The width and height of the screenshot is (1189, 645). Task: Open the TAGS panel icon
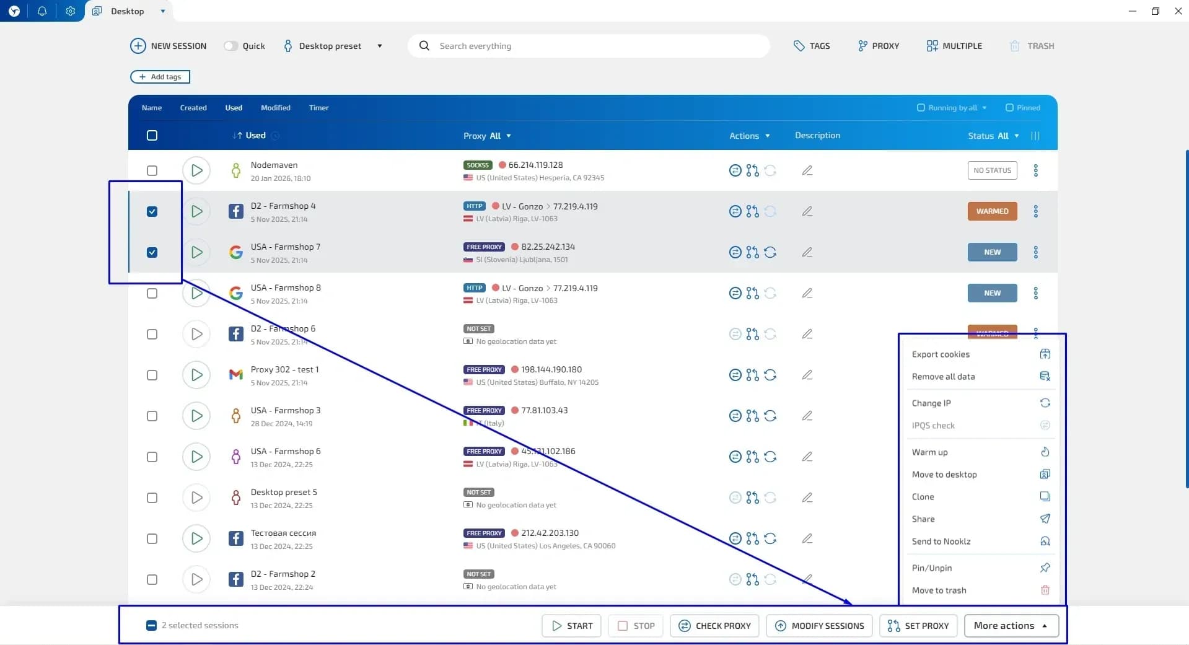tap(799, 45)
